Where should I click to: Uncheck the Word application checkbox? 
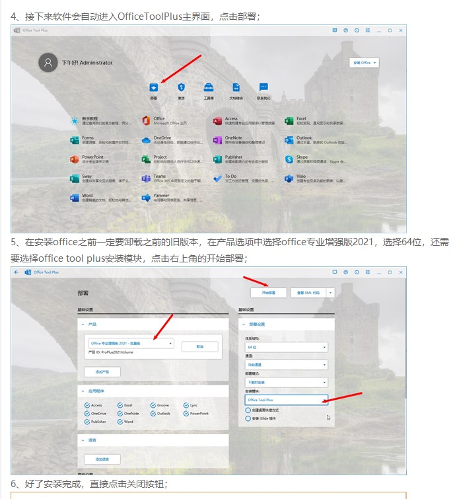pyautogui.click(x=120, y=422)
